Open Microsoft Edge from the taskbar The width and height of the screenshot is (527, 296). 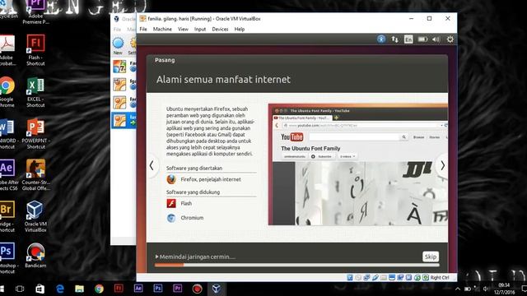click(60, 289)
